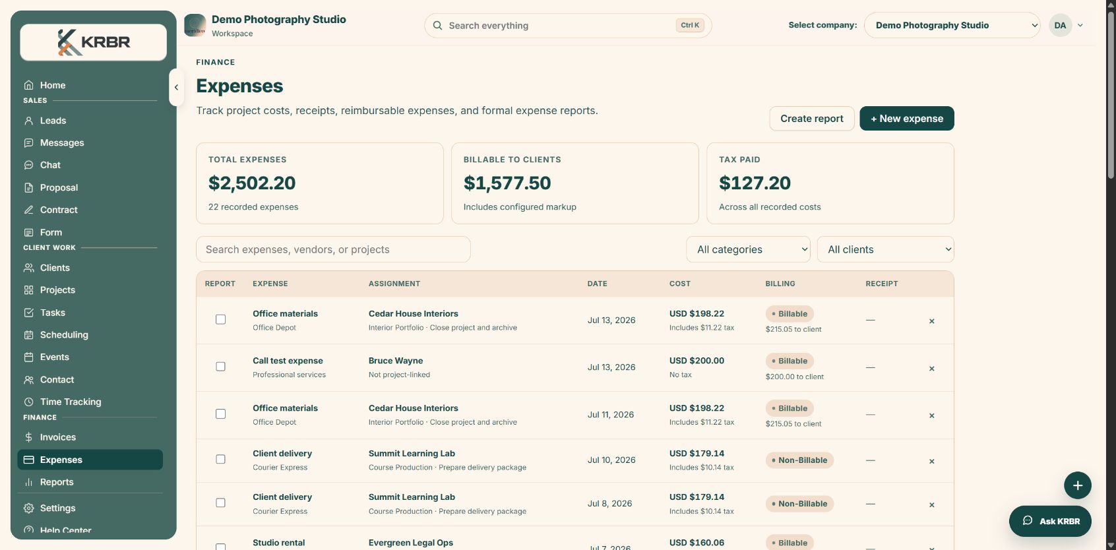Click the Ctrl K shortcut badge

690,25
